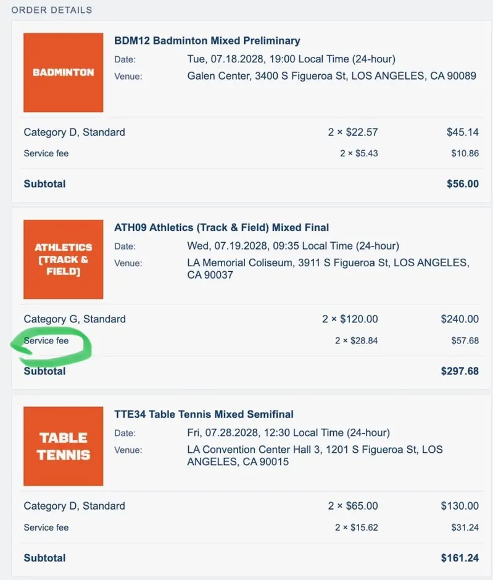Image resolution: width=493 pixels, height=580 pixels.
Task: Open the ATH09 Athletics Mixed Final title
Action: (x=222, y=227)
